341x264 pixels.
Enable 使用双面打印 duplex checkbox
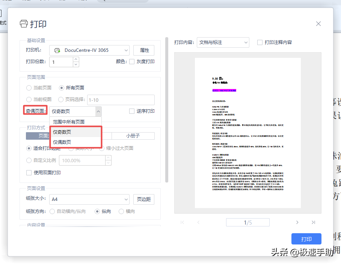pyautogui.click(x=29, y=173)
